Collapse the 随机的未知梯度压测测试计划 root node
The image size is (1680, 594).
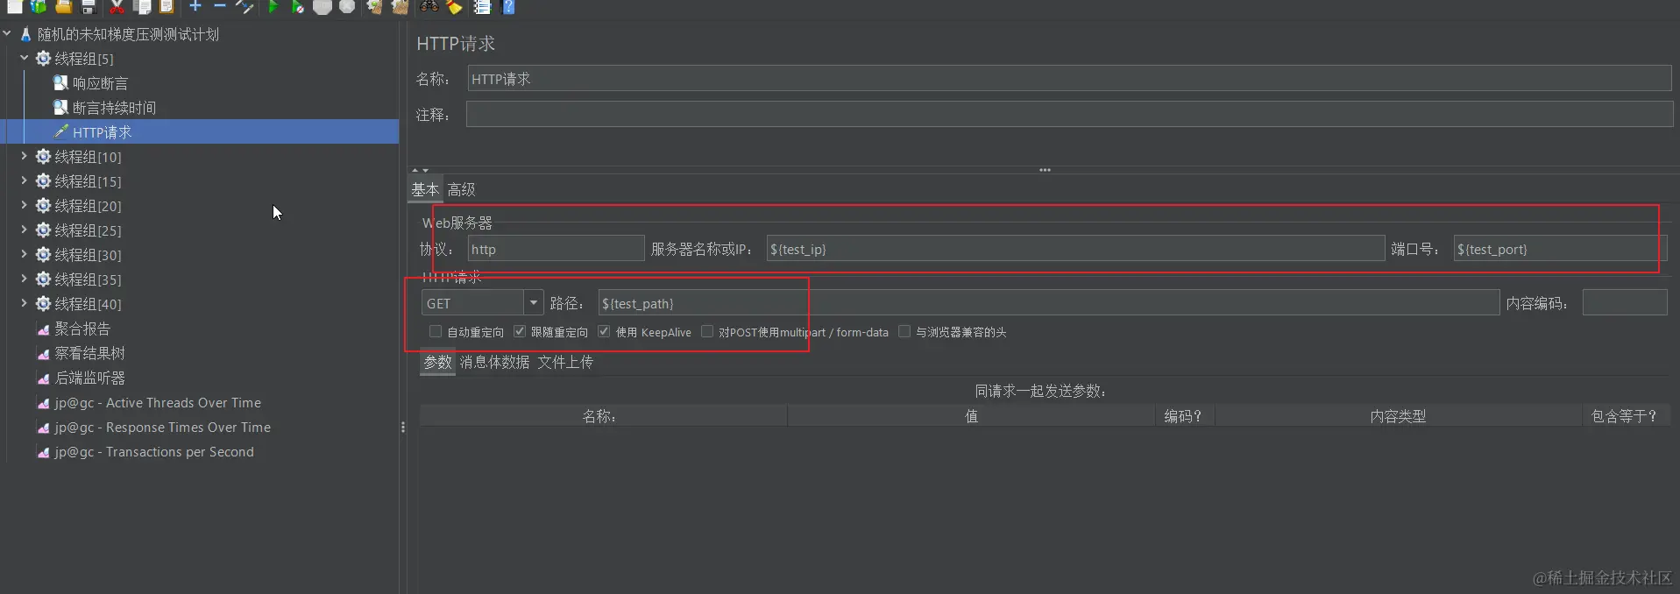7,33
